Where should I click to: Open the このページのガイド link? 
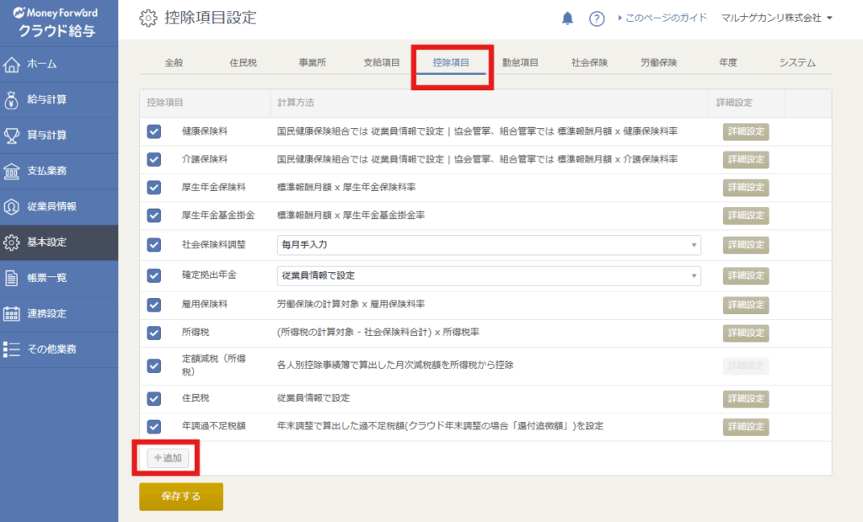point(664,19)
